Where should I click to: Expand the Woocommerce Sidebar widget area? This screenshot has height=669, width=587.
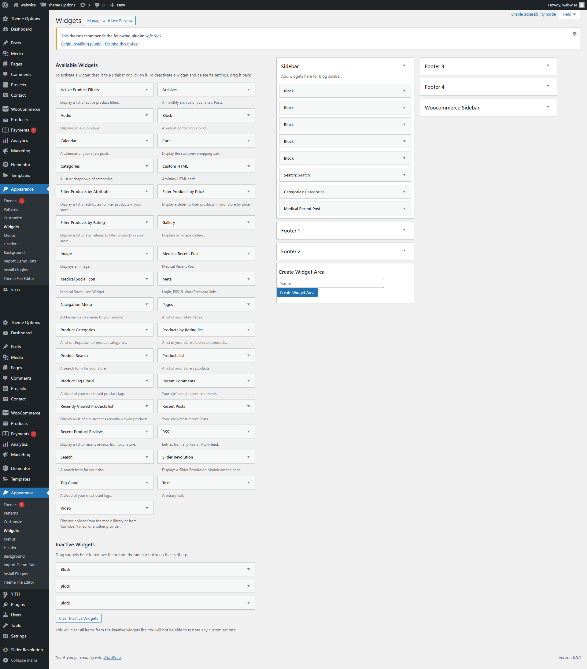pyautogui.click(x=548, y=107)
